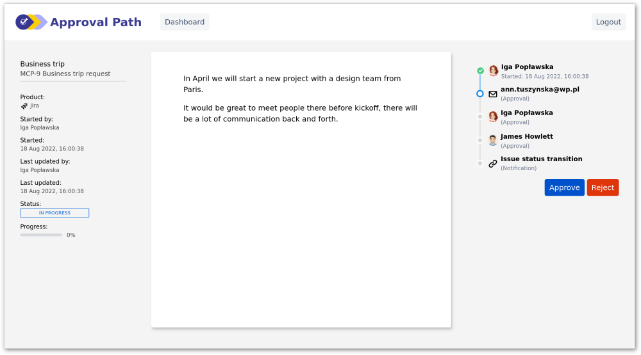Viewport: 641px width, 355px height.
Task: Click the grey marker beside Iga Popławska Approval
Action: [480, 116]
